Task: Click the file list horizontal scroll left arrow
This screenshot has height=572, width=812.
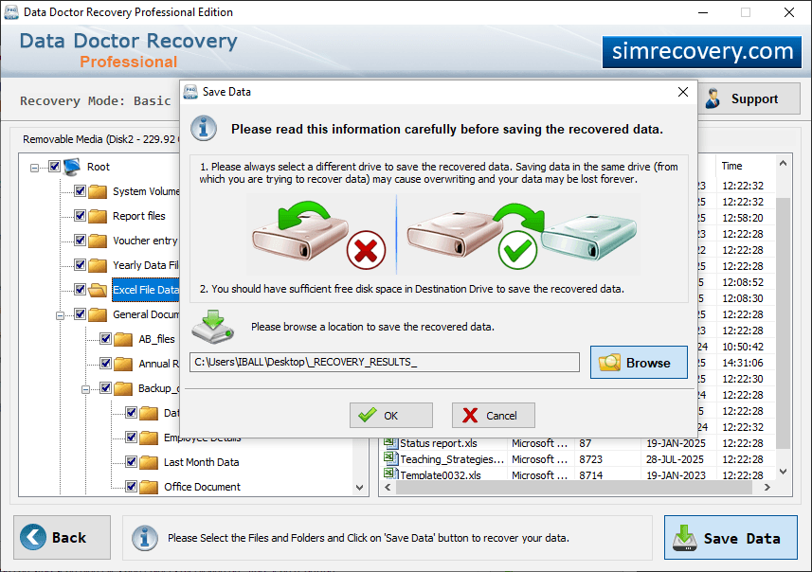Action: click(x=388, y=487)
